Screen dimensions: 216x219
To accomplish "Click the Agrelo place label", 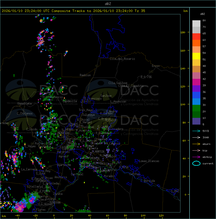I will pos(63,156).
